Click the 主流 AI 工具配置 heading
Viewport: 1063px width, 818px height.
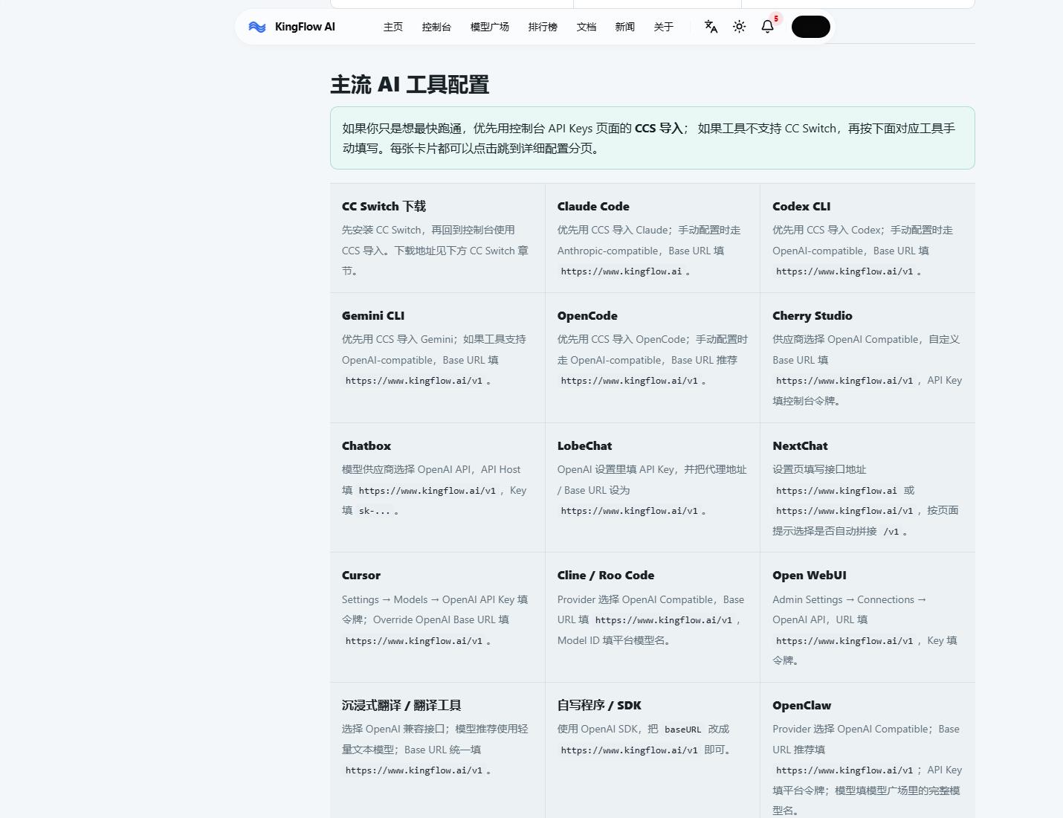click(410, 85)
